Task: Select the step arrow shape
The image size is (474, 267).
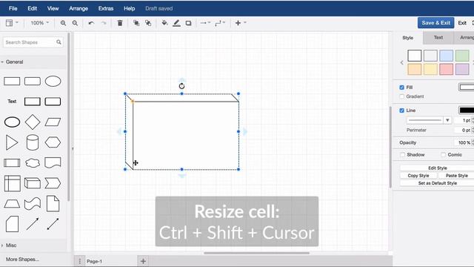Action: 53,183
